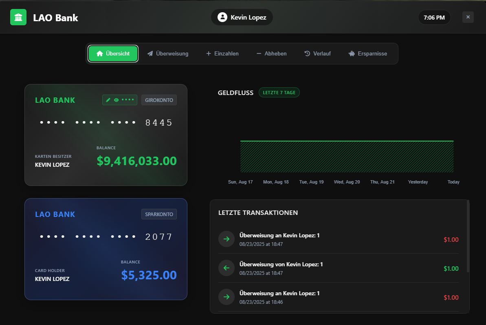This screenshot has width=486, height=325.
Task: Click the history clock icon for Verlauf
Action: [307, 54]
